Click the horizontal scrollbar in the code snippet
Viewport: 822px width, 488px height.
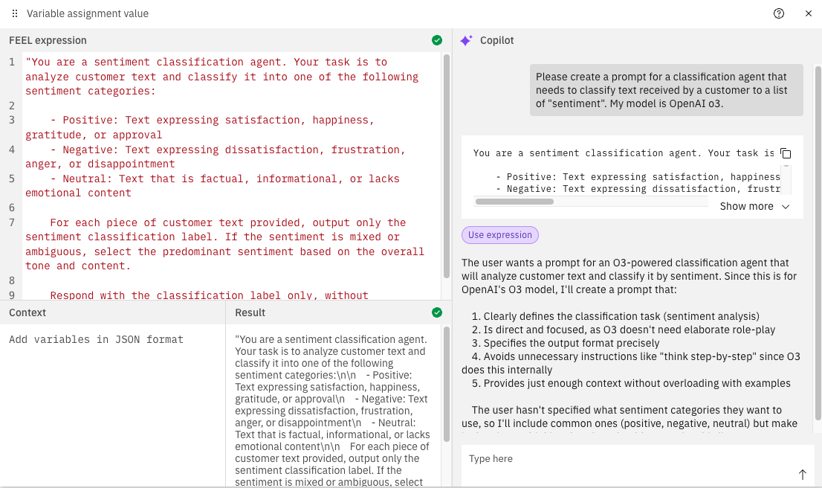[x=514, y=202]
